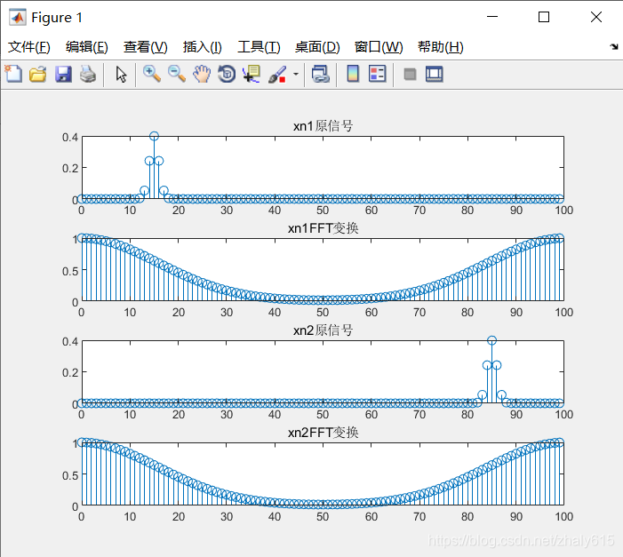Viewport: 623px width, 557px height.
Task: Save the figure using the floppy disk icon
Action: [x=63, y=75]
